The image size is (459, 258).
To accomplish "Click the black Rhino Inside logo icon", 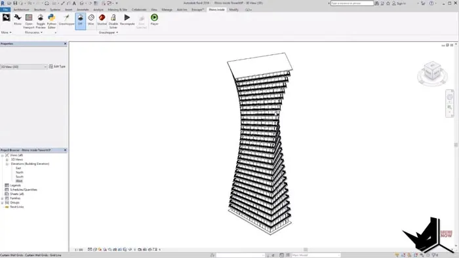I will point(6,18).
